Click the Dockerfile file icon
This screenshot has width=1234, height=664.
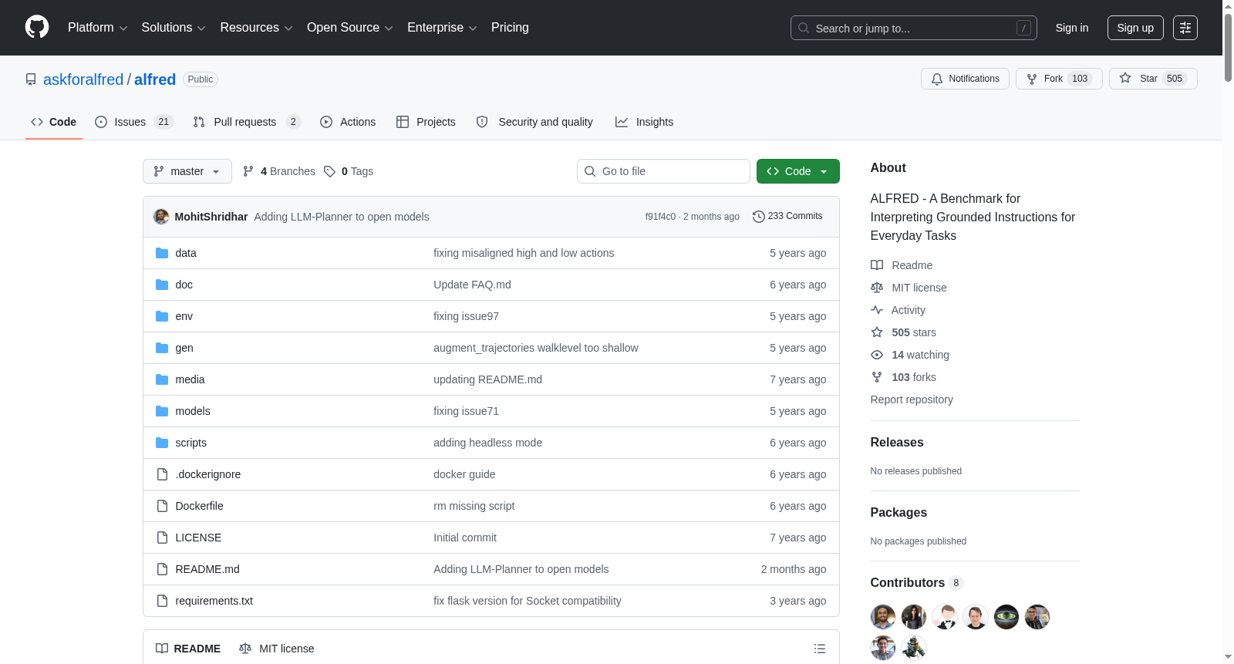coord(162,506)
